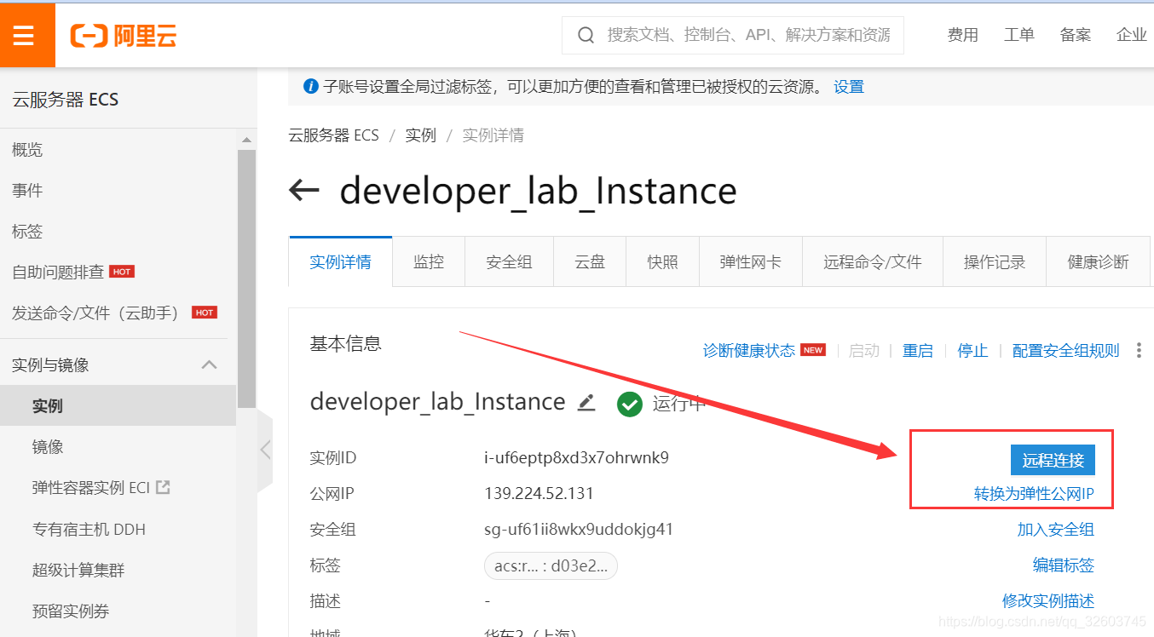The width and height of the screenshot is (1154, 637).
Task: Click the 重启 action link
Action: [918, 350]
